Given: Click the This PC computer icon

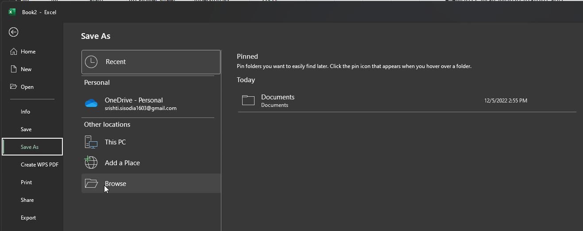Looking at the screenshot, I should click(x=91, y=142).
